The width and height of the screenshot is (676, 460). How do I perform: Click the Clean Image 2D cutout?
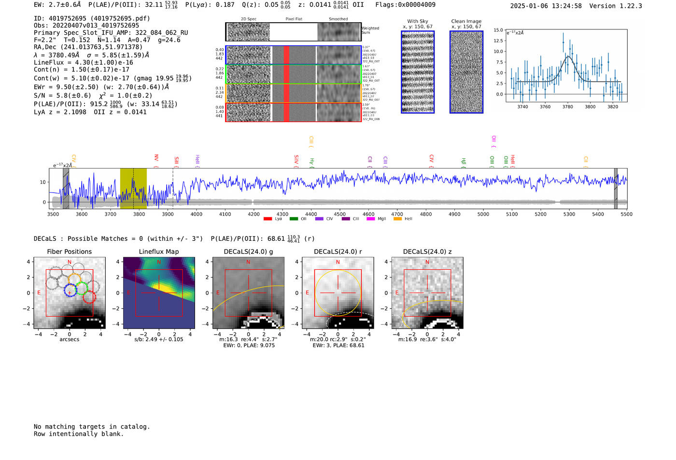[x=466, y=72]
